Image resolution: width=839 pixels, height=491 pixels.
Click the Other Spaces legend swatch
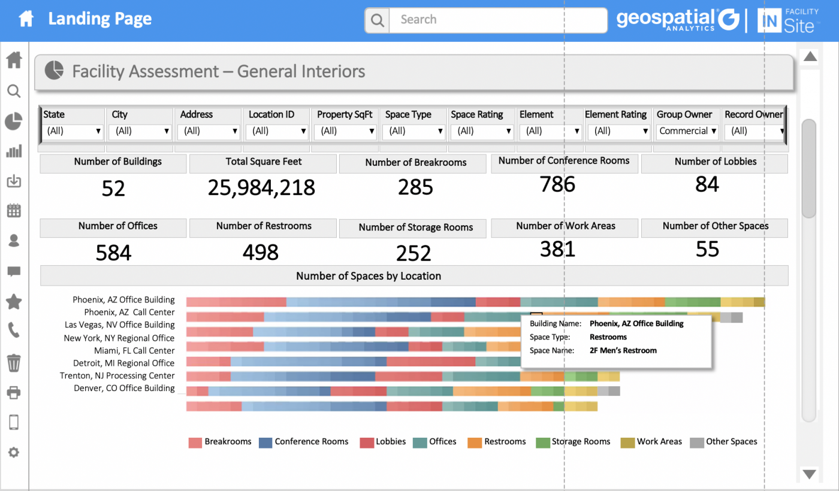(696, 442)
